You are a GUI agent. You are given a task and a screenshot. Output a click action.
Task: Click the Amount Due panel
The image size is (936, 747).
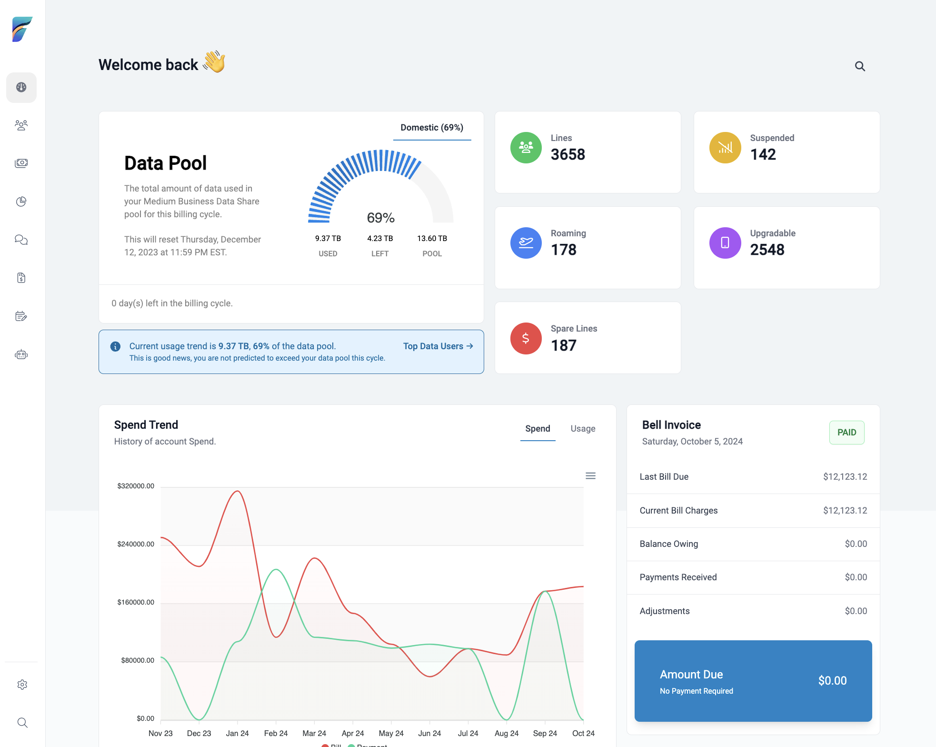pos(753,681)
